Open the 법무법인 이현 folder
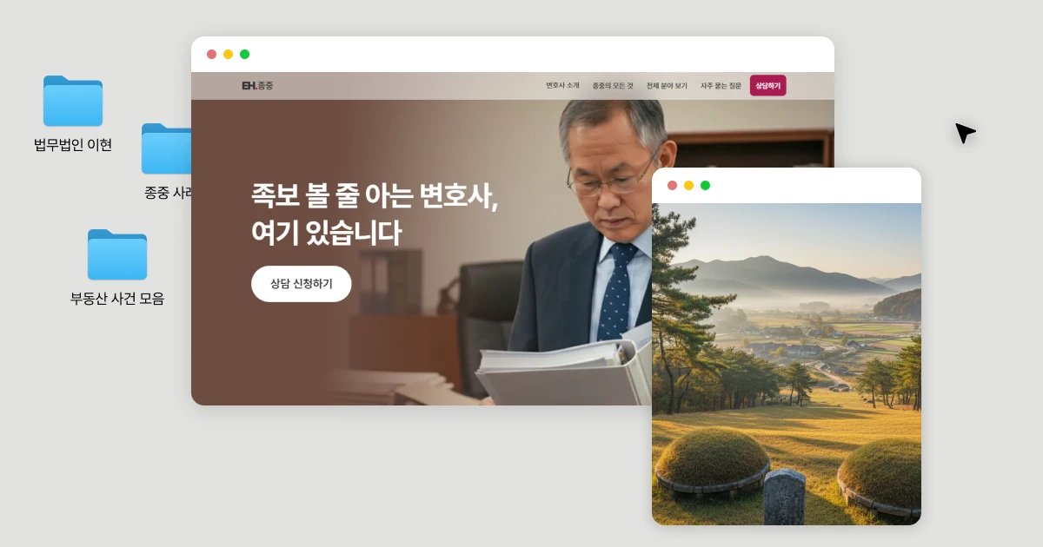The width and height of the screenshot is (1043, 547). (x=73, y=102)
